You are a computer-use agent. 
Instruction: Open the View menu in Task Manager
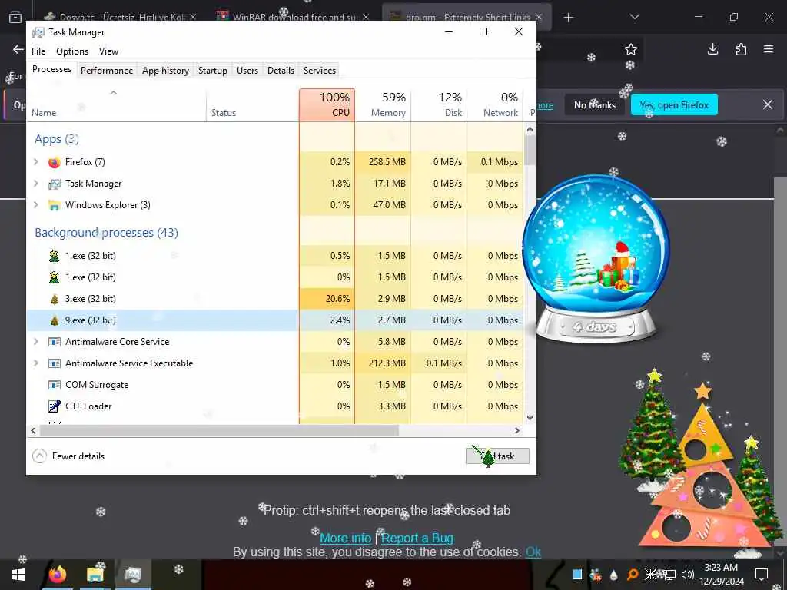(x=108, y=51)
